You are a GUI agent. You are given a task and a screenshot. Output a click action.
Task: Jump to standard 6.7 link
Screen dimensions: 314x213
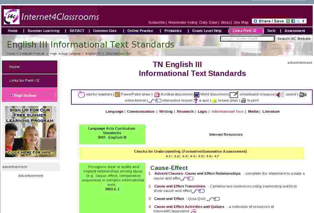217,156
